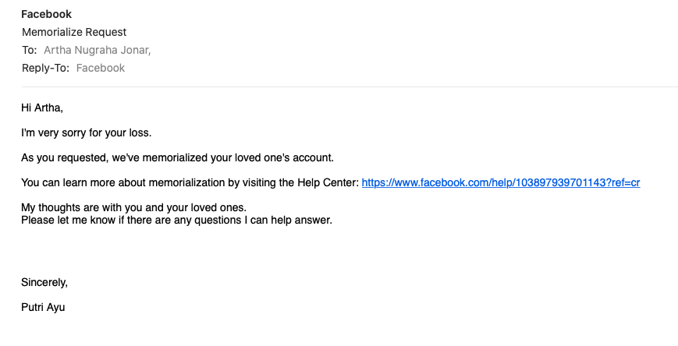Click the "As you requested" sentence

point(62,157)
